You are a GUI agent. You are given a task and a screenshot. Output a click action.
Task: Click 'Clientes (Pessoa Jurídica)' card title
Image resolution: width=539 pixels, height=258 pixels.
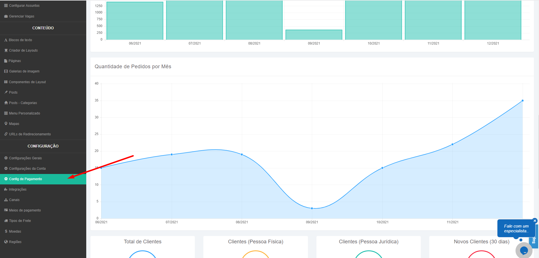[x=368, y=242]
